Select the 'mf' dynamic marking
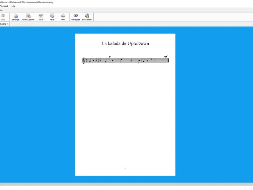This screenshot has height=190, width=253. (x=166, y=57)
